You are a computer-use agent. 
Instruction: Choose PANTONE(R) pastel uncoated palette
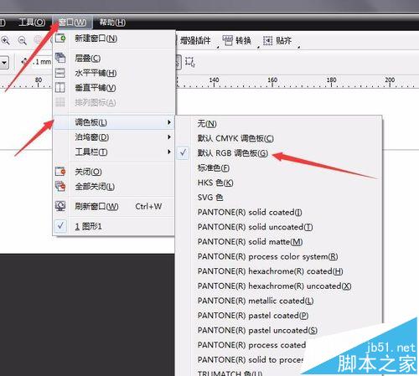[257, 331]
